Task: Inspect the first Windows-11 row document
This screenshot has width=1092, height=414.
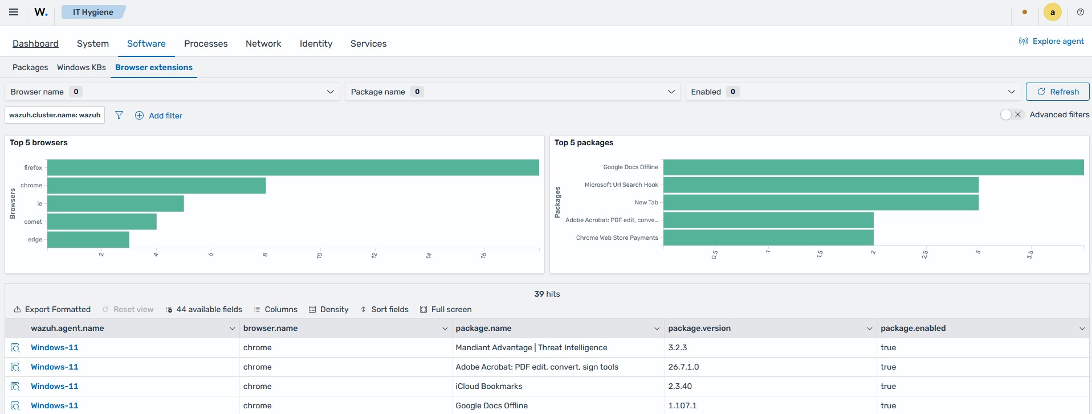Action: coord(15,347)
